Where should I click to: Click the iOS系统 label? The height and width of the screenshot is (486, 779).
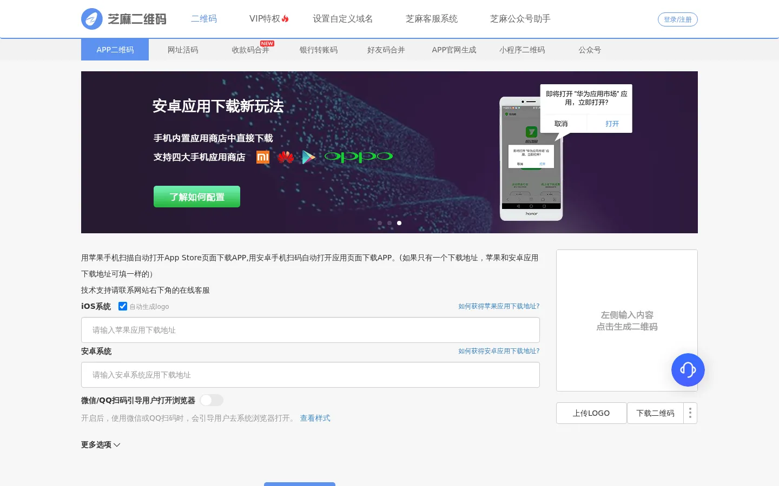pos(96,306)
